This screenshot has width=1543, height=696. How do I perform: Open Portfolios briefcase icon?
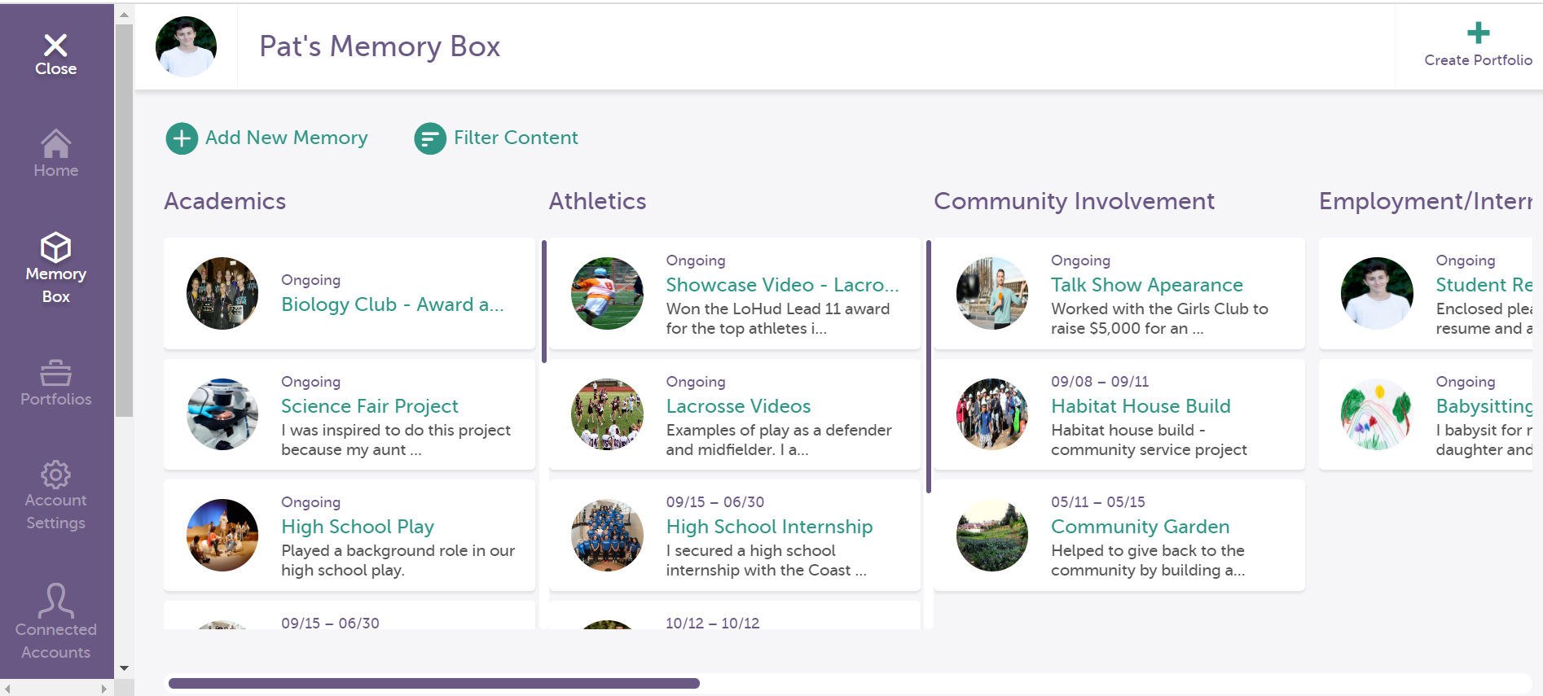(x=55, y=373)
